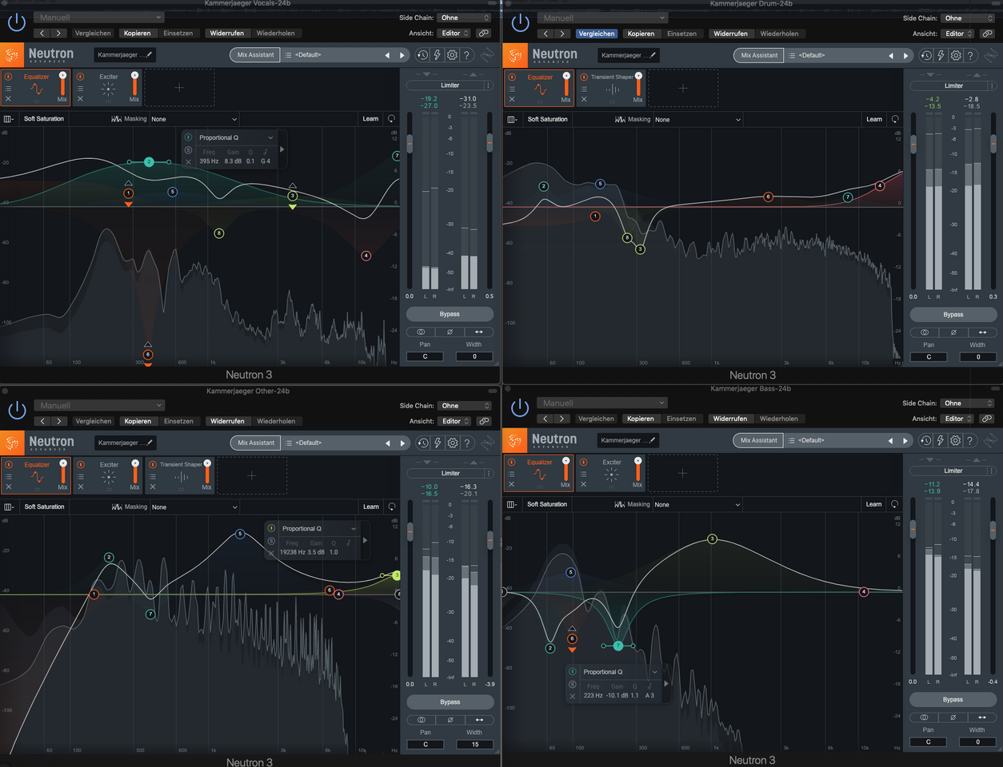Select EQ node 4 in Vocals window
Screen dimensions: 1003x767
366,256
